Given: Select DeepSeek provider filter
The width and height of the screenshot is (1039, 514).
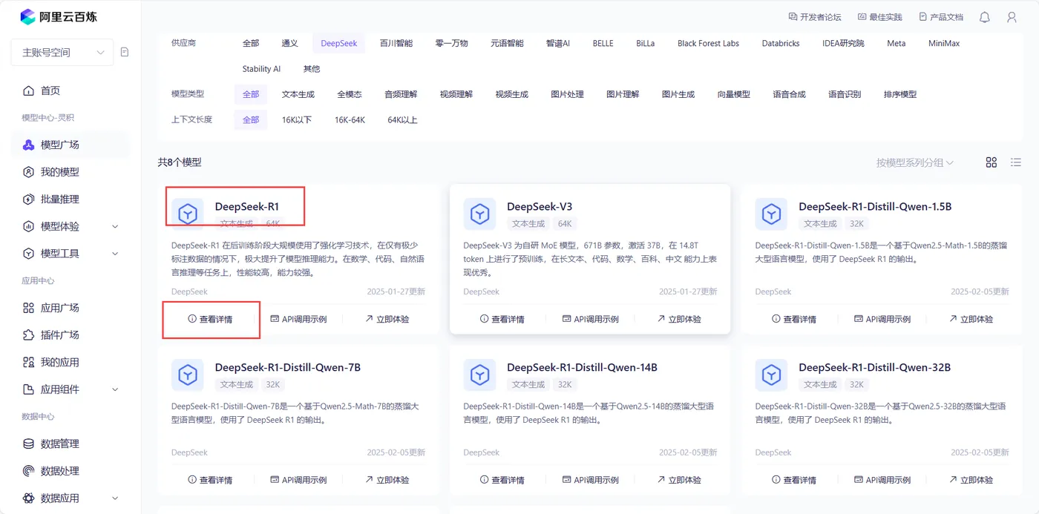Looking at the screenshot, I should (339, 44).
